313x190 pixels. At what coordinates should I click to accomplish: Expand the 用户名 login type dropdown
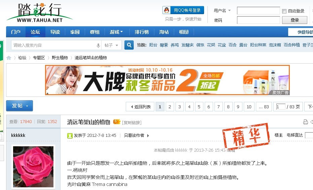pos(222,11)
